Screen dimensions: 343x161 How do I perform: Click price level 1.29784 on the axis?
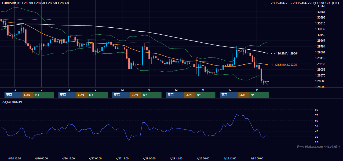pyautogui.click(x=320, y=46)
